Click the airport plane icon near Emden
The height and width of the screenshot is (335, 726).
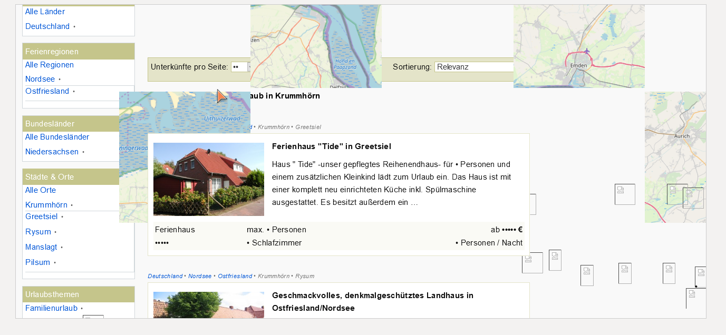(x=587, y=51)
